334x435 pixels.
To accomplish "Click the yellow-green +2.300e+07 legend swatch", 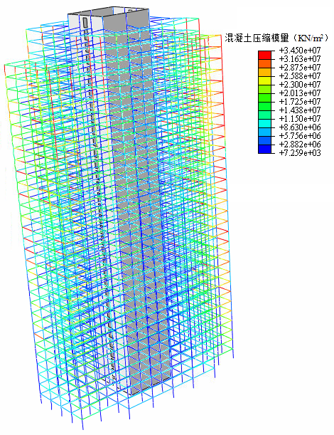I will [x=264, y=89].
